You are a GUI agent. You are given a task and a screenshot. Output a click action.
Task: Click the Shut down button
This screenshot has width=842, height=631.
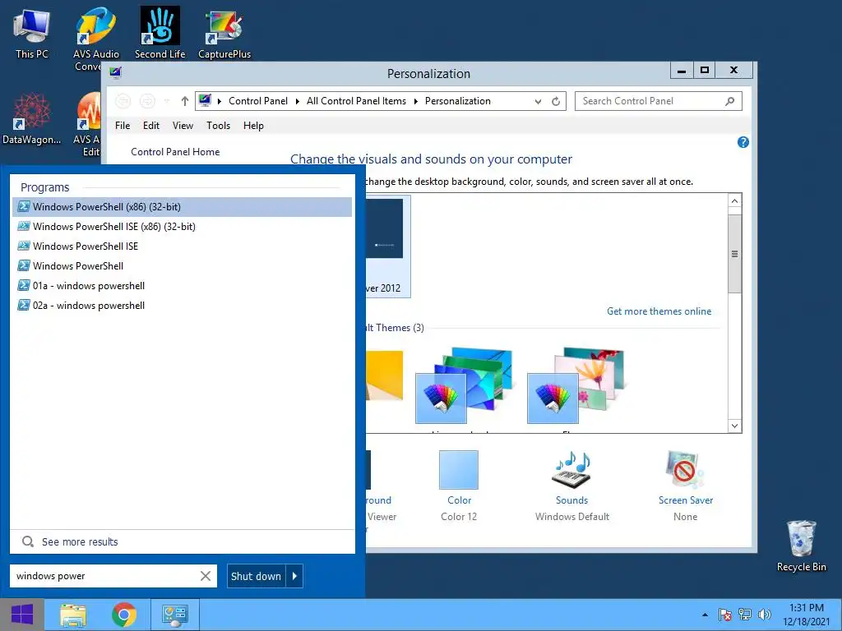257,576
